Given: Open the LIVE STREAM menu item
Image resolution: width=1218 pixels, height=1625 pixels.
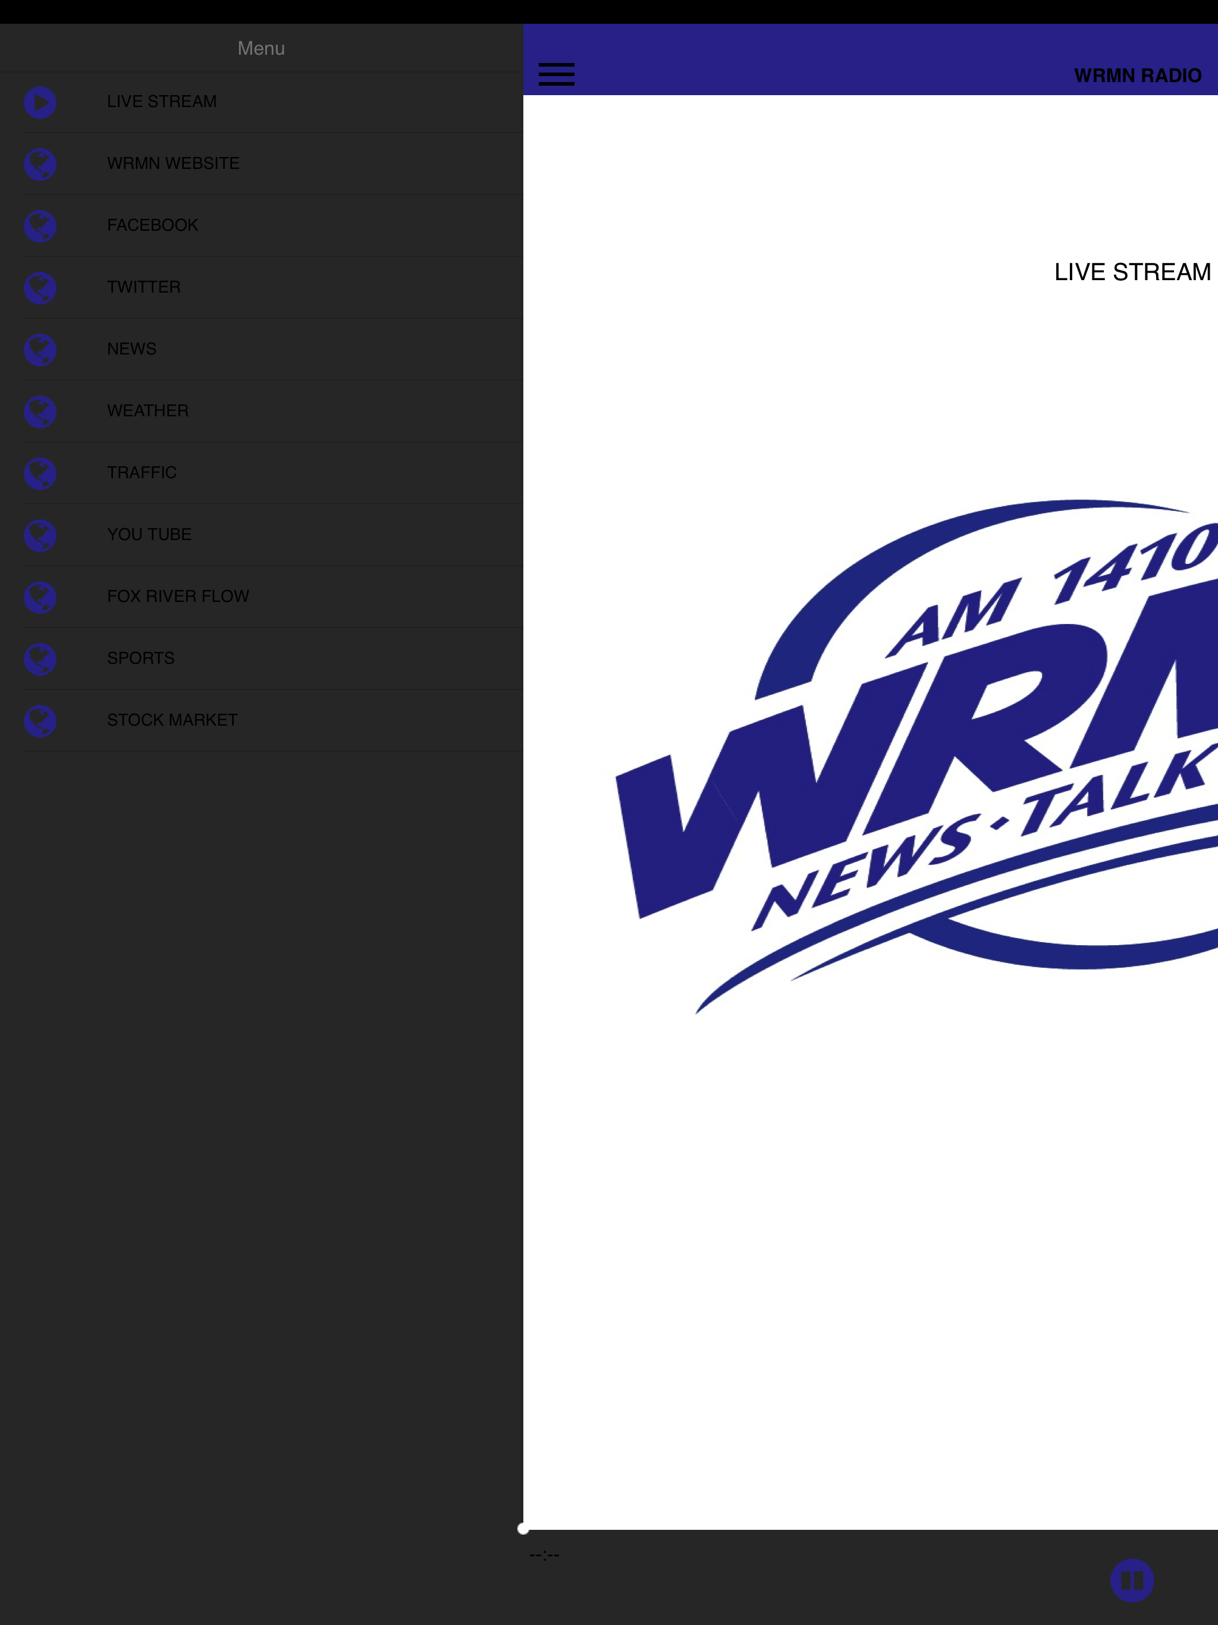Looking at the screenshot, I should click(262, 102).
